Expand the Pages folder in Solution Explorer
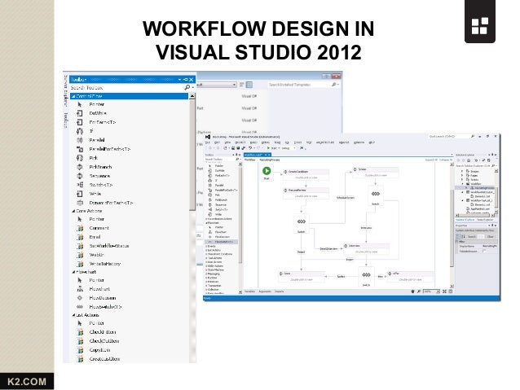Viewport: 520px width, 390px height. click(x=462, y=175)
